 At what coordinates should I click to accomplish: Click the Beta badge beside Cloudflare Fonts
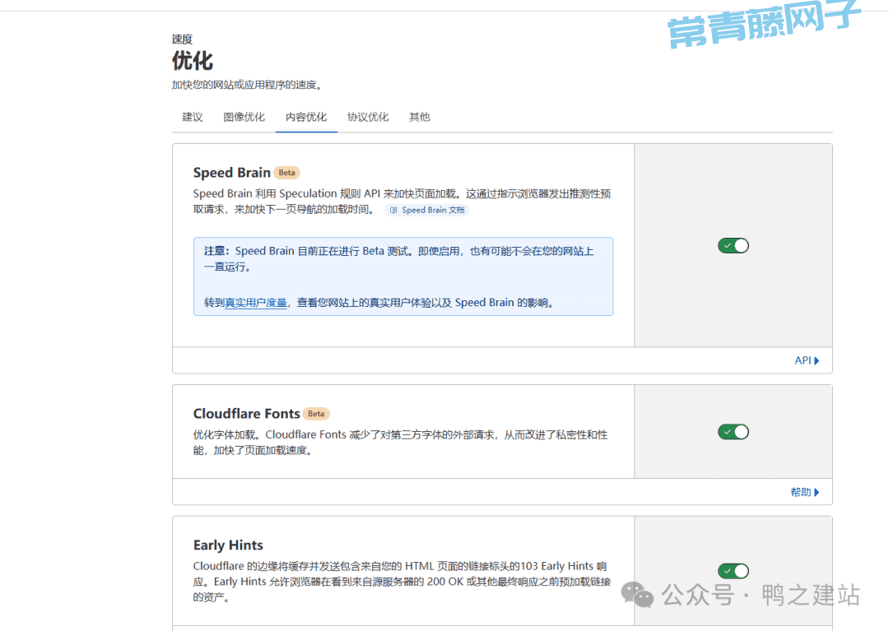tap(316, 414)
